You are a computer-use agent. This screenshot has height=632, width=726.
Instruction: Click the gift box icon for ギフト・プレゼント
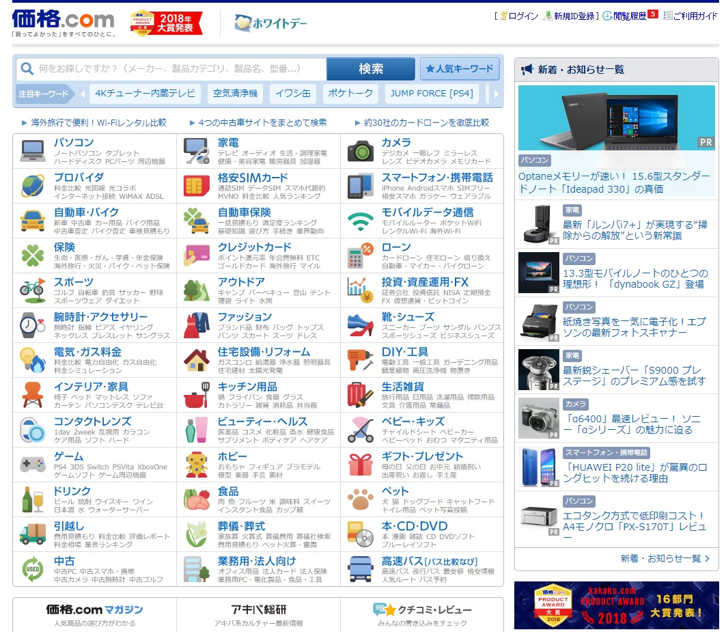coord(360,464)
